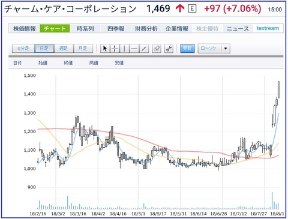The image size is (288, 219).
Task: Click the 18/4/16 date label
Action: pos(118,214)
